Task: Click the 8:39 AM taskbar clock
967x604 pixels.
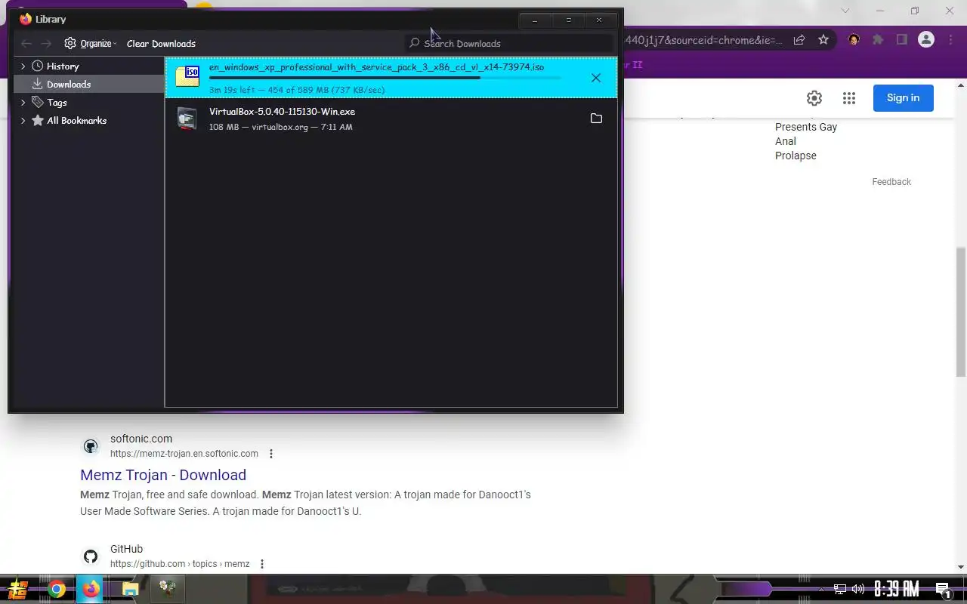Action: tap(896, 589)
